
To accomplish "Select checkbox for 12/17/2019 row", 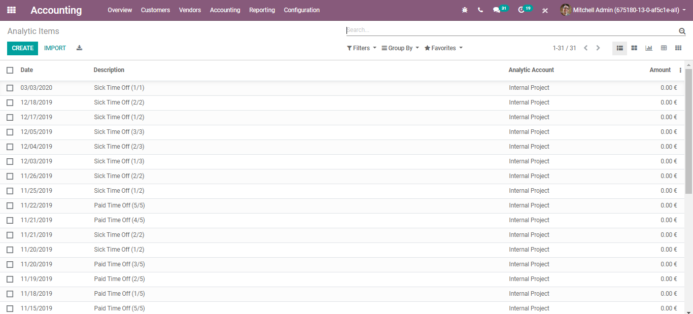I will [x=10, y=117].
